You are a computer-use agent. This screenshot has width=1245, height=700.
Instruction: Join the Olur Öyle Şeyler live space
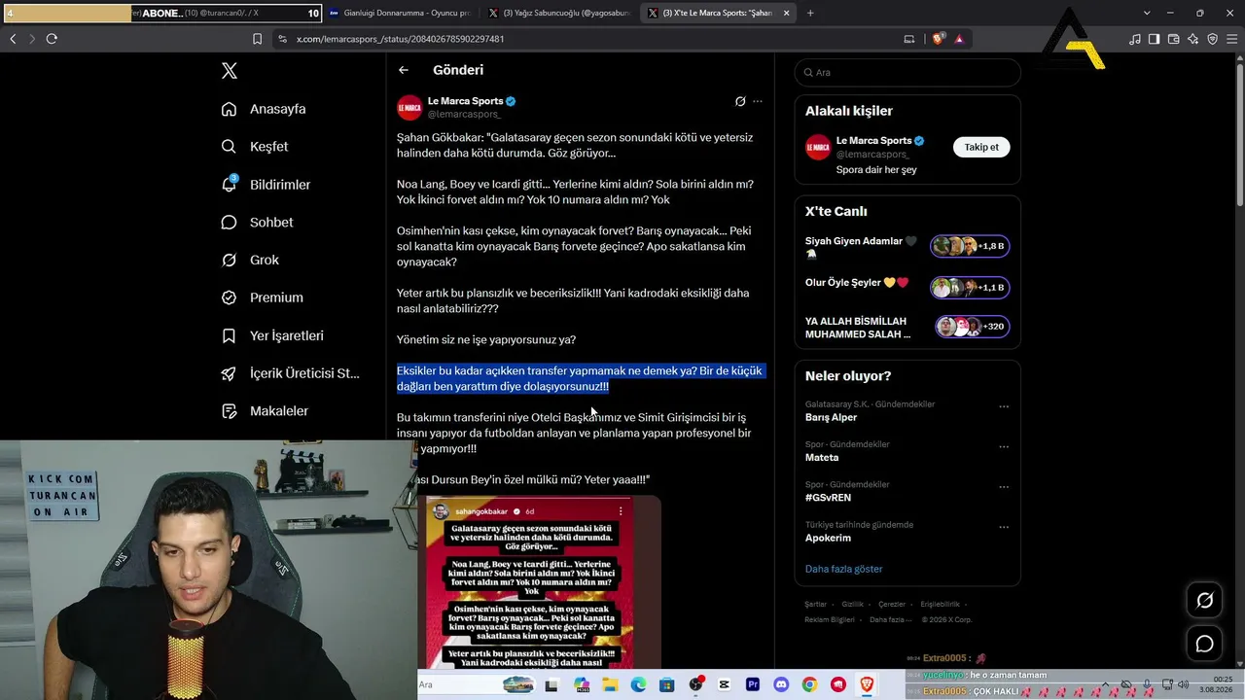coord(970,288)
